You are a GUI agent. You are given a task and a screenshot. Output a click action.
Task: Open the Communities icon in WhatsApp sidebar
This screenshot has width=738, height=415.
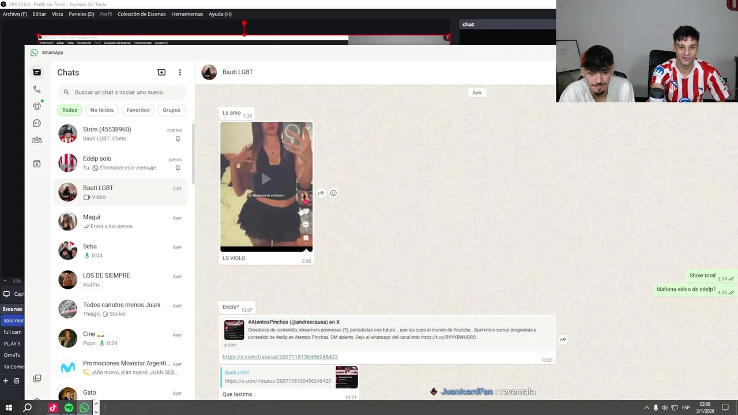[37, 139]
